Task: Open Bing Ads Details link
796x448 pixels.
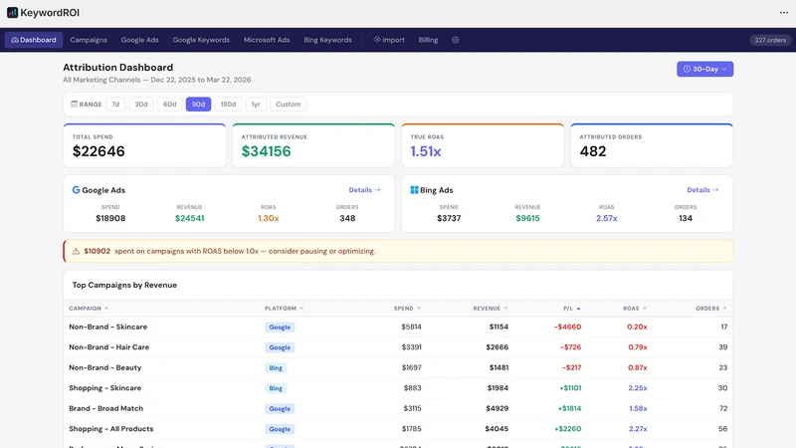Action: [702, 190]
